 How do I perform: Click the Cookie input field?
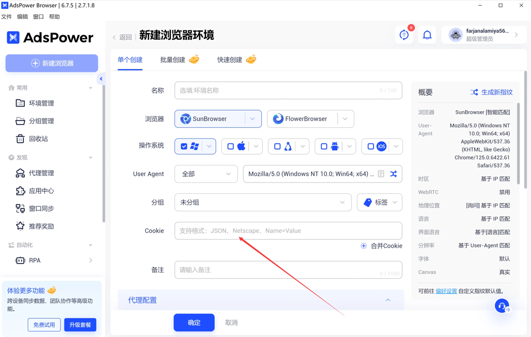[x=288, y=231]
